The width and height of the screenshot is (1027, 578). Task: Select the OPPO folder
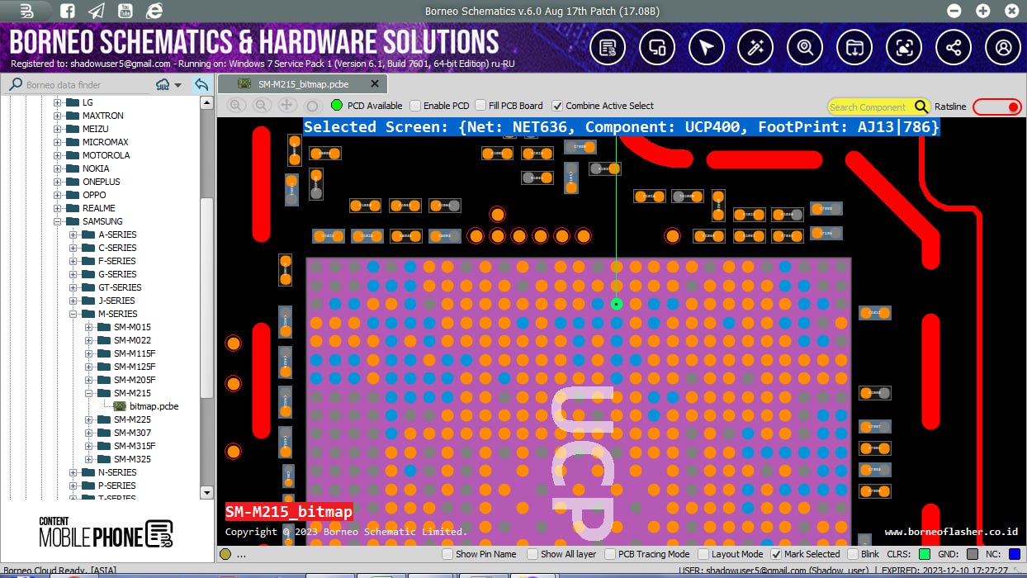tap(94, 195)
